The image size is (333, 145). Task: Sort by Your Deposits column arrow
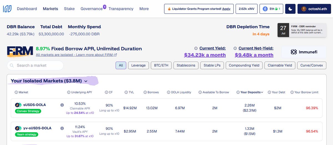262,92
